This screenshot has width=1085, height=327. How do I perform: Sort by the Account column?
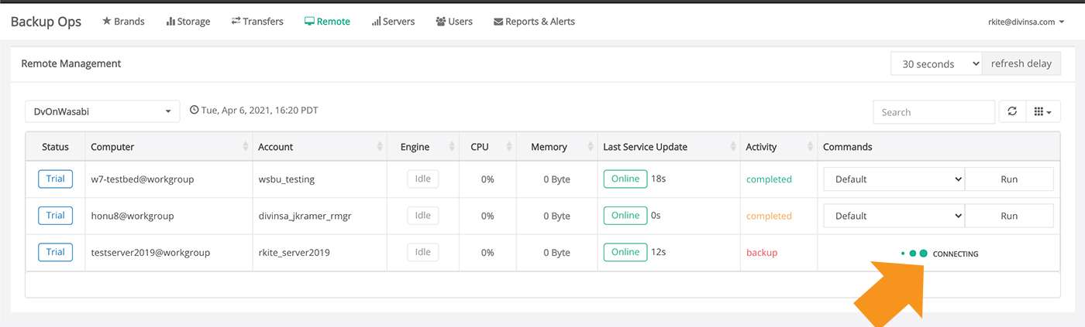pos(319,147)
